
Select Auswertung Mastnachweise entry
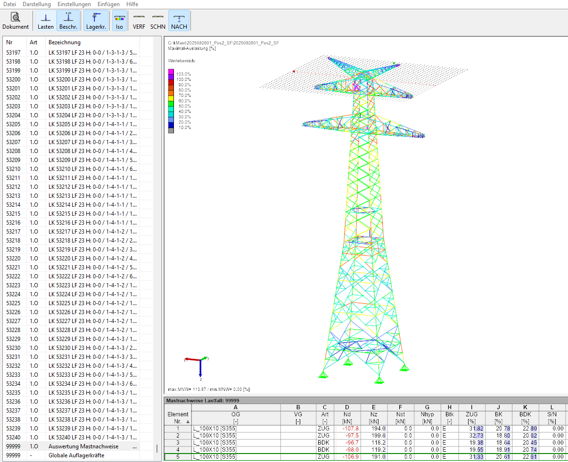click(x=83, y=446)
